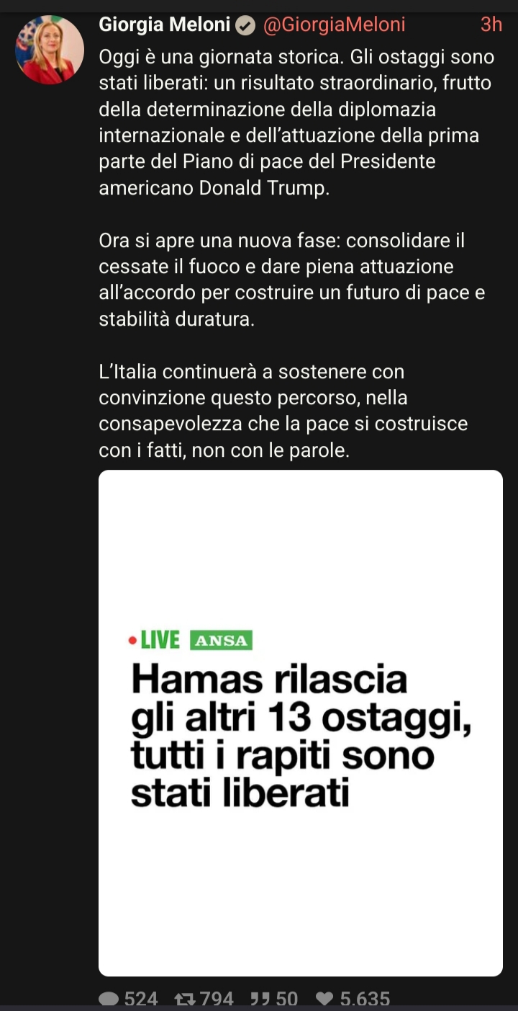Click the paragraph starting 'L'Italia continuerà a sostenere'
The width and height of the screenshot is (518, 1011).
point(283,411)
